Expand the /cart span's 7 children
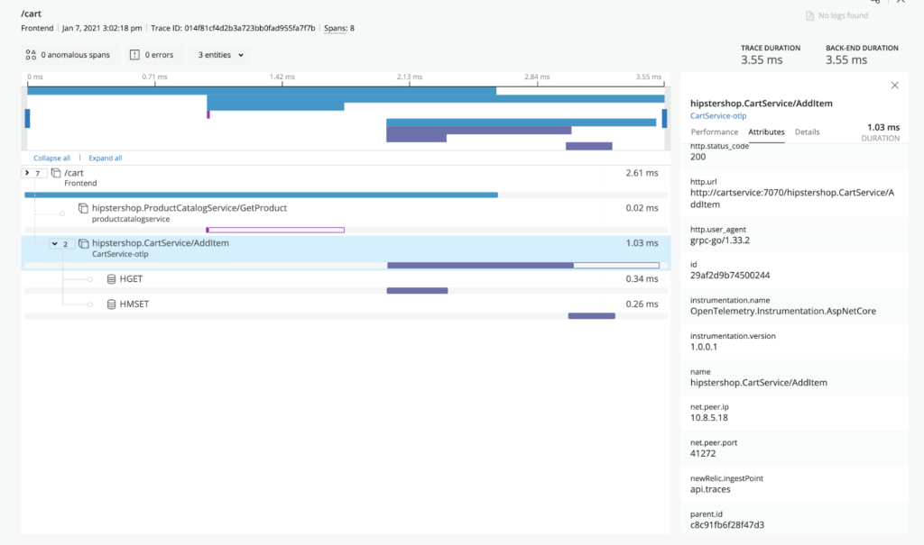This screenshot has height=545, width=924. coord(32,172)
